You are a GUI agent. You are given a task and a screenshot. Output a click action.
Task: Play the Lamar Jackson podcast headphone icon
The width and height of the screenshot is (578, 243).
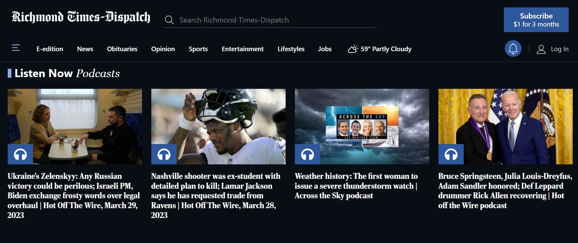coord(164,154)
